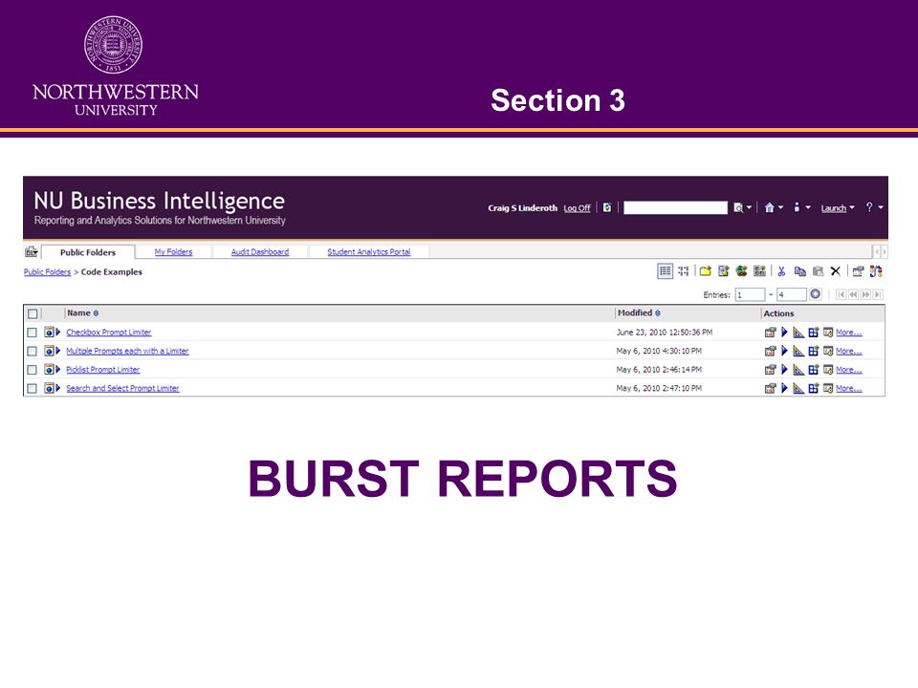
Task: Create report view of Checkbox Prompt Limiter
Action: [813, 333]
